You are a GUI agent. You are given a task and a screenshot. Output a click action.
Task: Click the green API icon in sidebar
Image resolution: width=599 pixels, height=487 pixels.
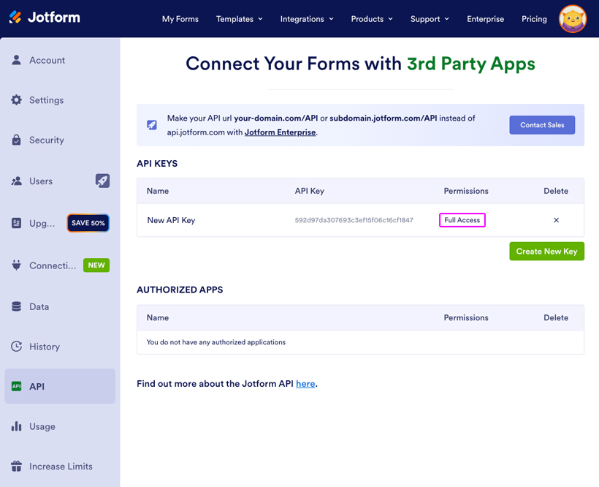pos(16,386)
